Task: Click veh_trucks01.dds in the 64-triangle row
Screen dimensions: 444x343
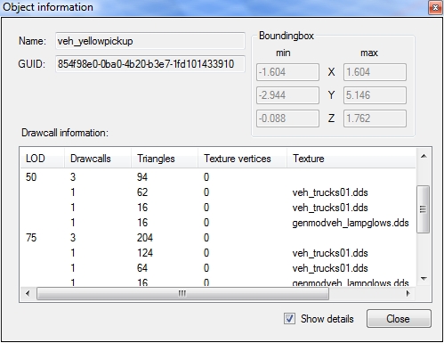Action: point(330,268)
